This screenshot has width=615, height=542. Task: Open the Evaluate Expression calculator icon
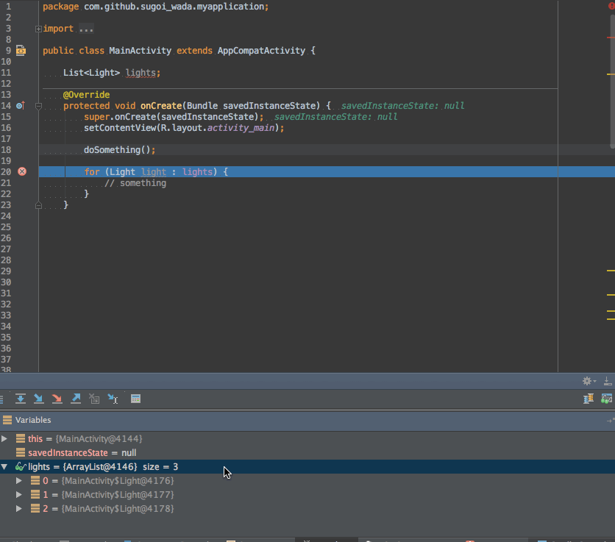pos(135,399)
